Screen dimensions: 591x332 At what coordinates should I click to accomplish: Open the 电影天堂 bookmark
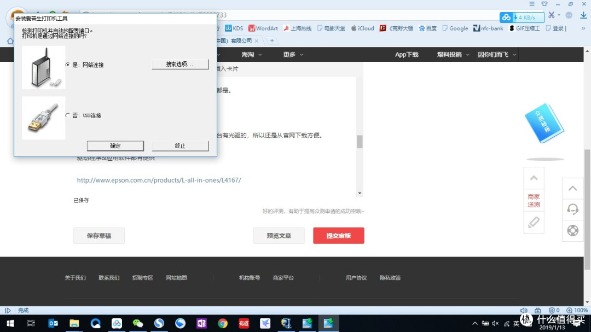pyautogui.click(x=331, y=28)
